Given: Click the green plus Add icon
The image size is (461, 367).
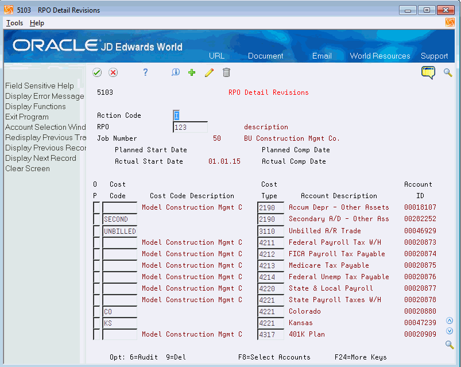Looking at the screenshot, I should 192,72.
